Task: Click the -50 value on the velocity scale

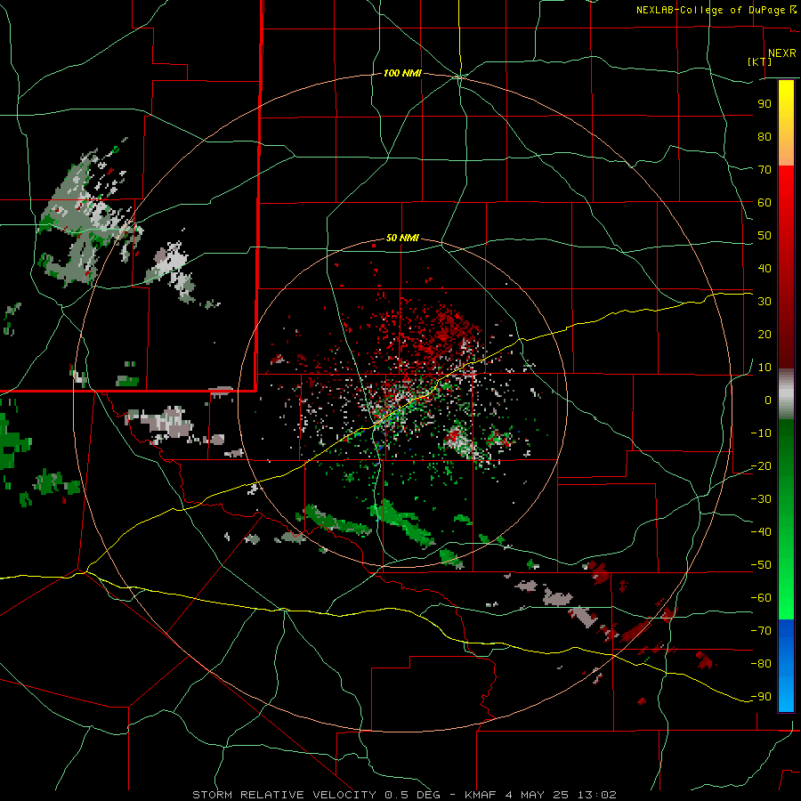Action: [761, 564]
